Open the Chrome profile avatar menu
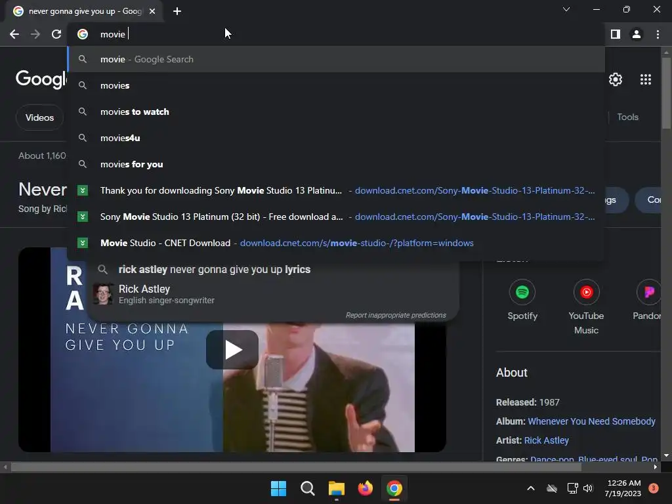Screen dimensions: 672x504 pos(637,34)
